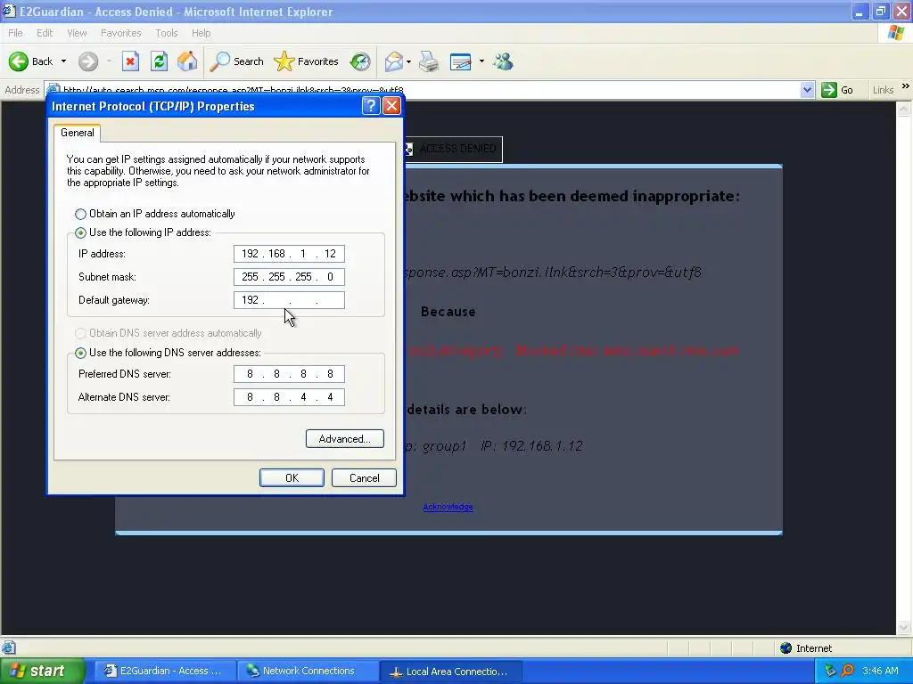Viewport: 913px width, 684px height.
Task: Click the Mail envelope icon
Action: (393, 61)
